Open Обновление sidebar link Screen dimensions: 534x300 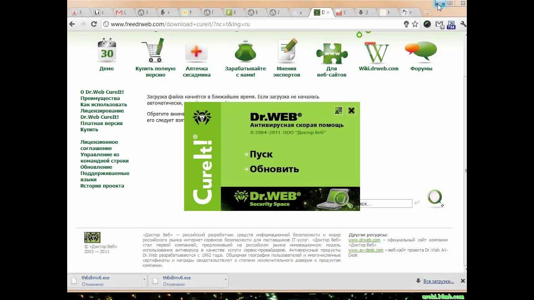pos(96,167)
